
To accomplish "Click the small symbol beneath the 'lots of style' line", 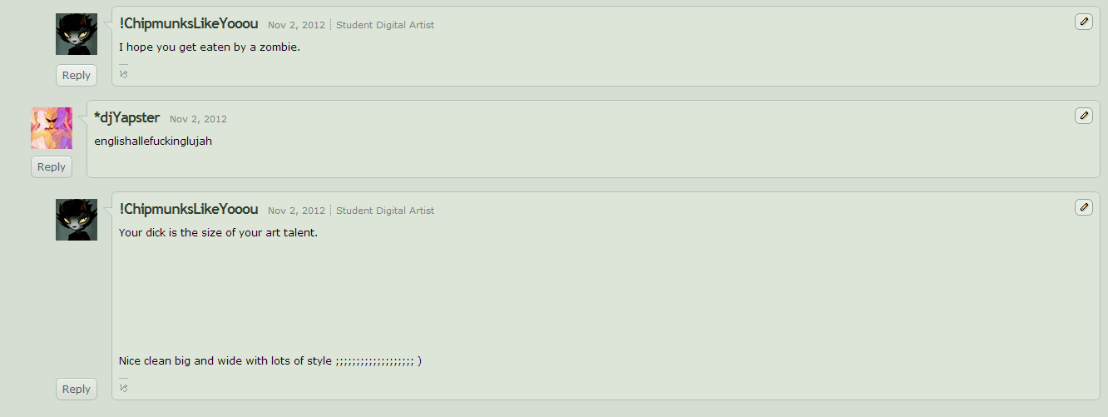I will [x=123, y=387].
